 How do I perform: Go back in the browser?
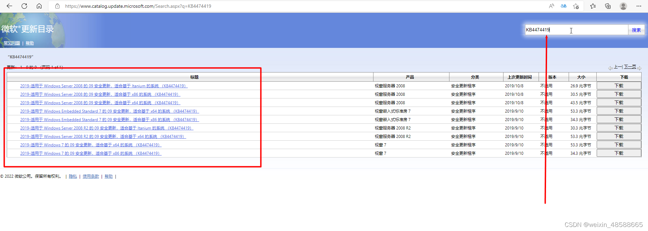click(x=9, y=6)
